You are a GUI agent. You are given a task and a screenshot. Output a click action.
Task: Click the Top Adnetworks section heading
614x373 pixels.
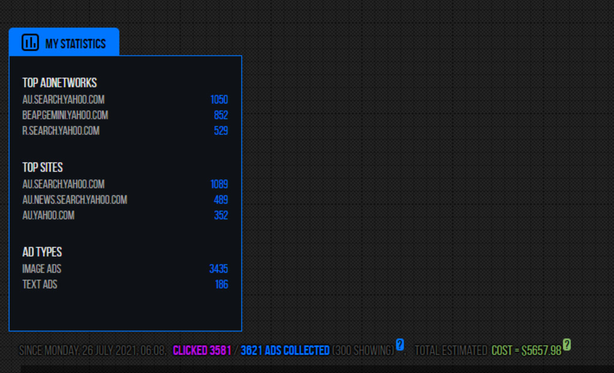[x=59, y=83]
